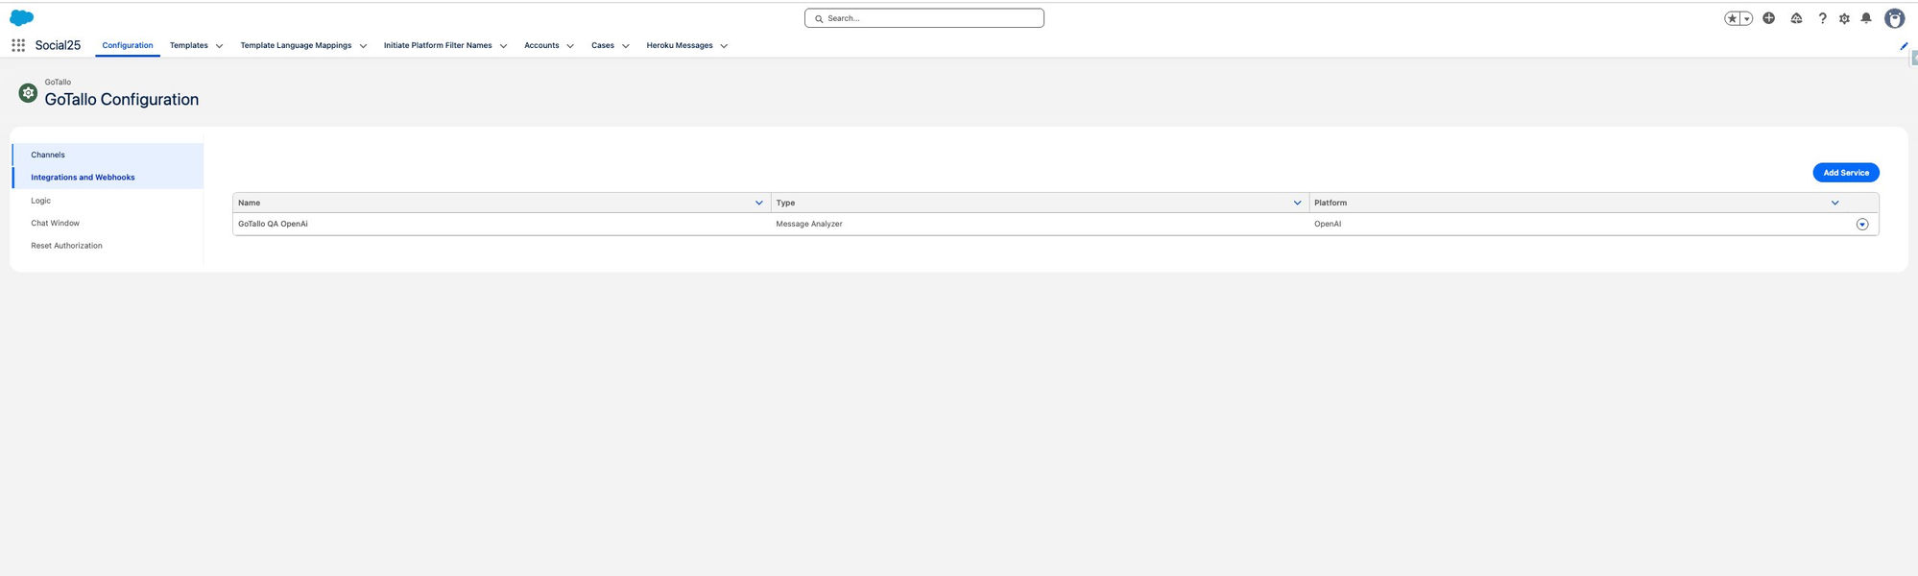The image size is (1918, 576).
Task: Open the global actions plus icon
Action: coord(1768,18)
